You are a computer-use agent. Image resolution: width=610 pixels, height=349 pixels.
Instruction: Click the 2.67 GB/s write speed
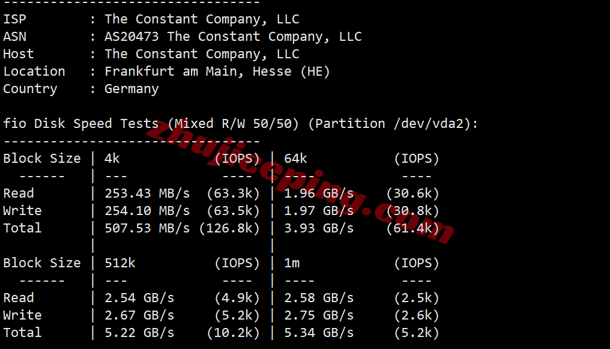(139, 315)
